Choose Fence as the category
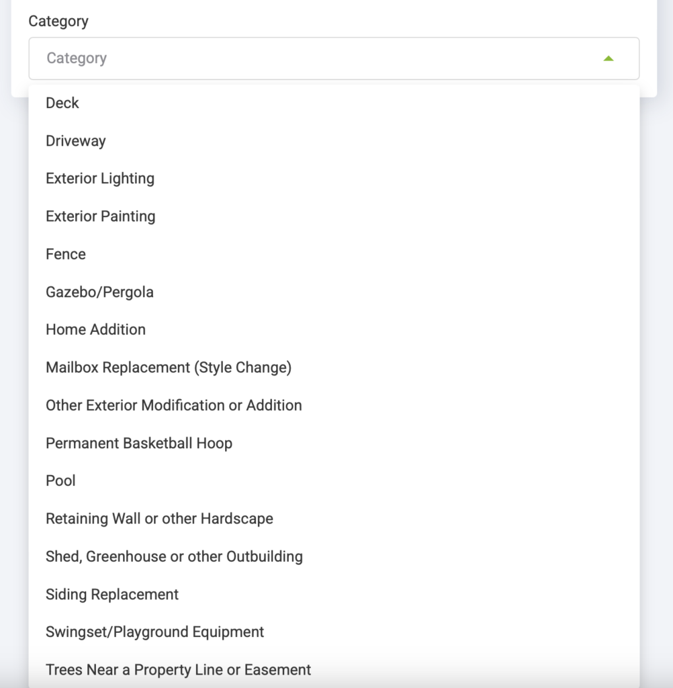Screen dimensions: 673x688 [334, 254]
